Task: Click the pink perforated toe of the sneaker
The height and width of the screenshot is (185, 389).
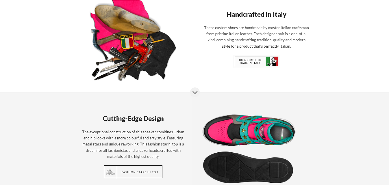Action: pos(221,131)
